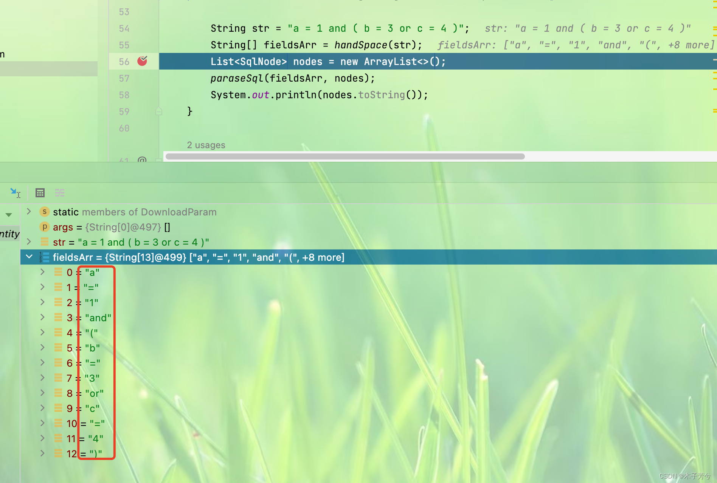Click the Evaluate Expression calculator icon

click(x=40, y=193)
